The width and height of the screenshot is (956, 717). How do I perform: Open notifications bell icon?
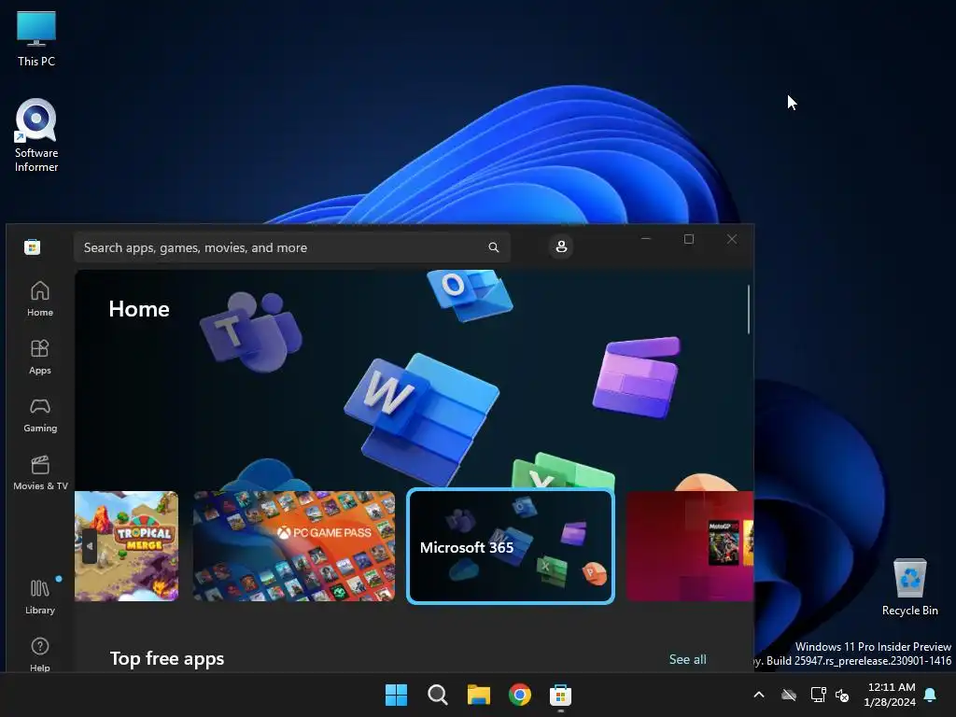(x=930, y=695)
